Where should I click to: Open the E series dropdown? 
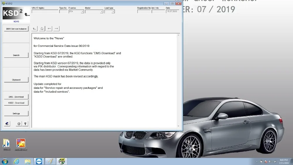click(82, 12)
